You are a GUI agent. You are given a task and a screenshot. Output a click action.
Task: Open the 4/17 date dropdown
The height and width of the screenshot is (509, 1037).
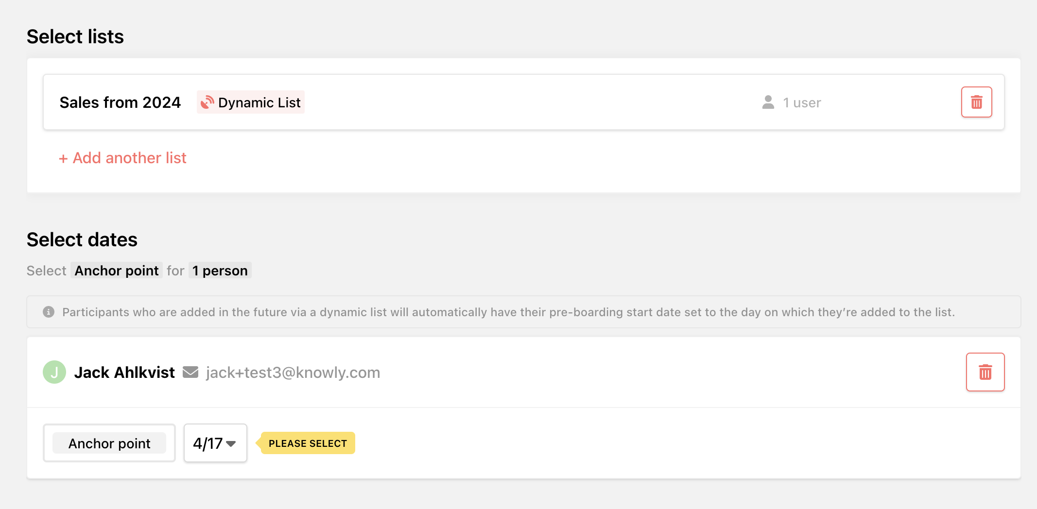click(x=215, y=443)
